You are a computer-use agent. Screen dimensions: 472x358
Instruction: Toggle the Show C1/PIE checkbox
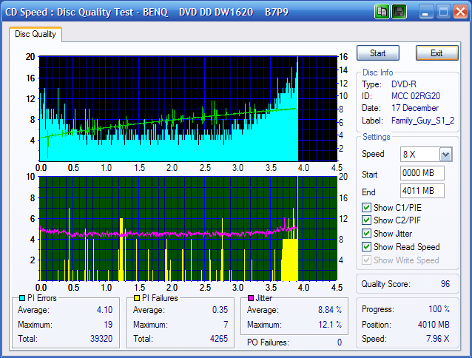pos(367,207)
